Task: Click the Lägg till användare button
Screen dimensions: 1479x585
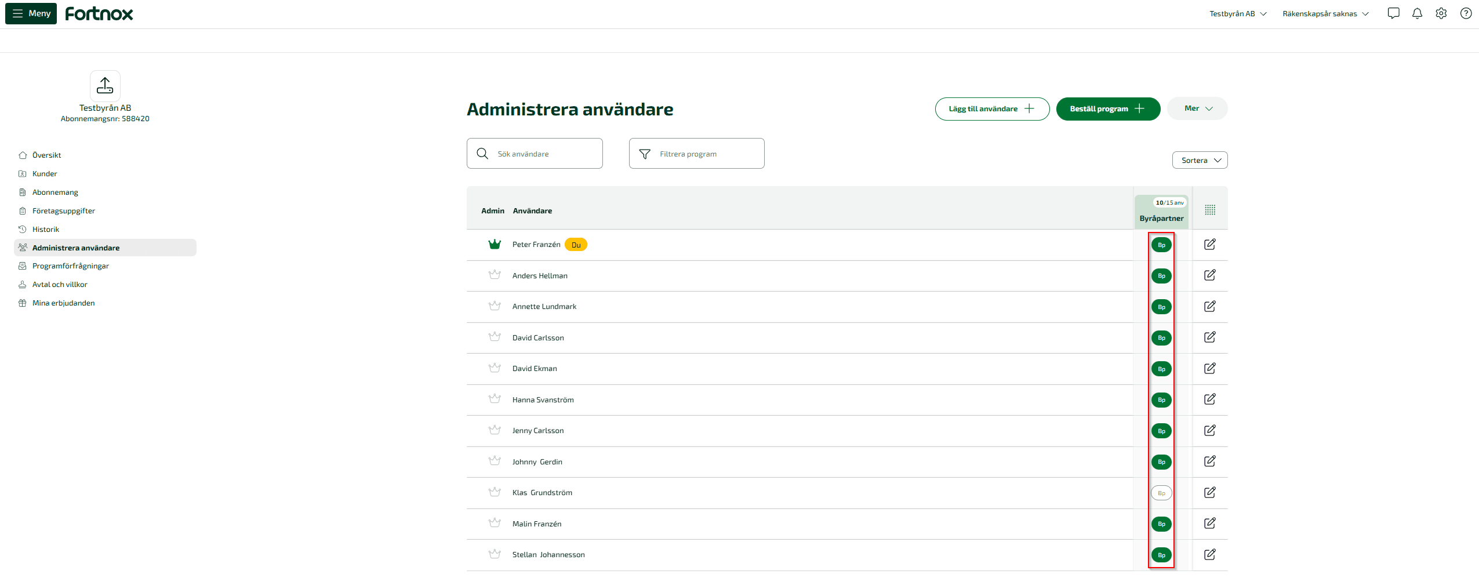Action: click(991, 109)
